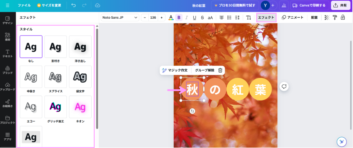The height and width of the screenshot is (148, 353).
Task: Open the 素材 tab in sidebar
Action: point(8,36)
